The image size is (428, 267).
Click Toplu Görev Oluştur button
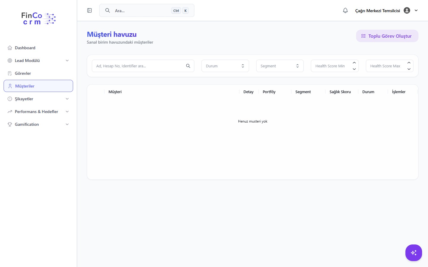tap(387, 36)
